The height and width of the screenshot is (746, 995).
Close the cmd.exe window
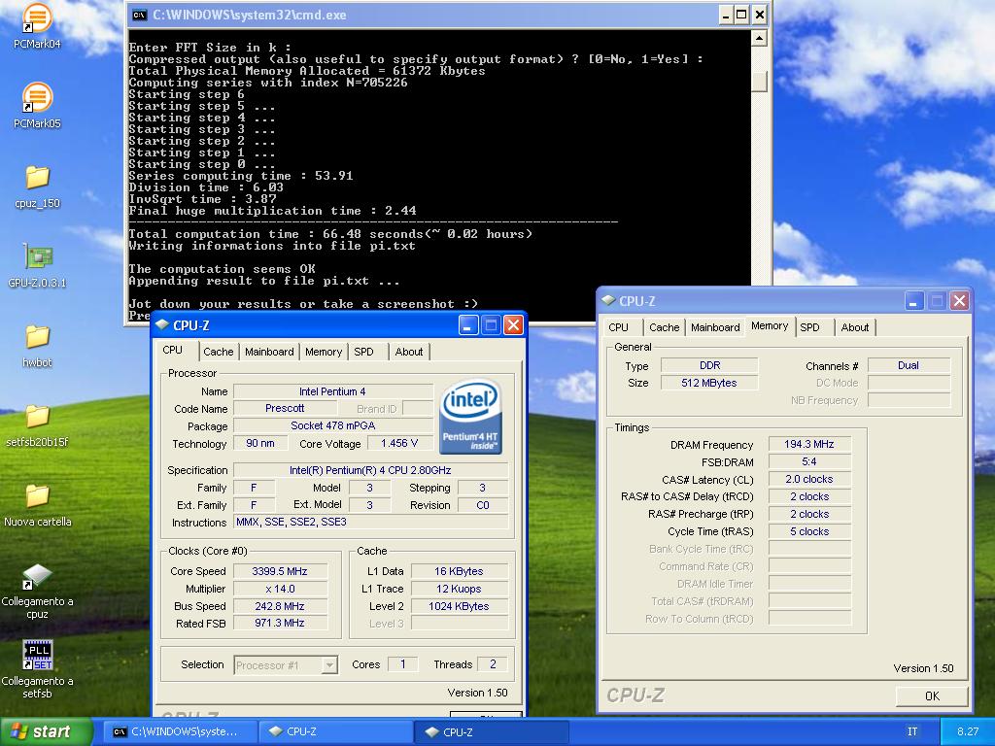[x=760, y=15]
